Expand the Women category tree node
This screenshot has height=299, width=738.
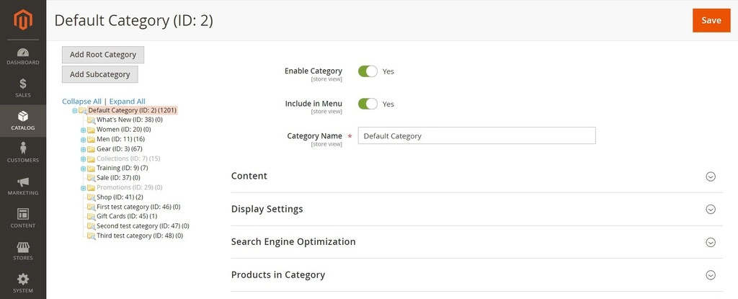click(84, 130)
